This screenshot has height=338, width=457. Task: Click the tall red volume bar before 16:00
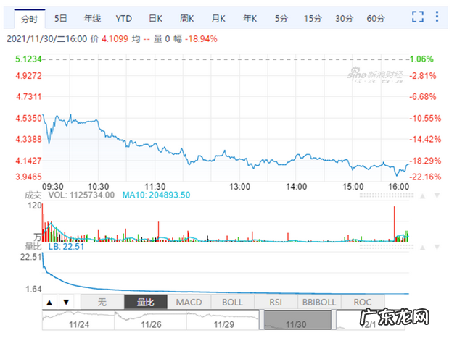tap(394, 224)
